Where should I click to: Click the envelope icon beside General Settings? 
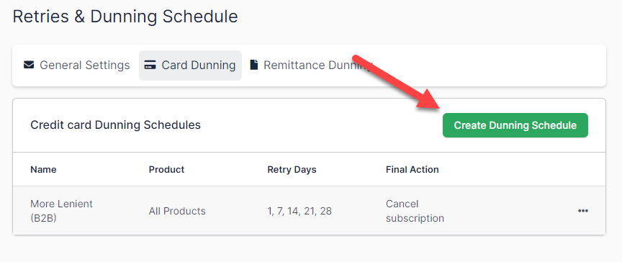pyautogui.click(x=29, y=65)
